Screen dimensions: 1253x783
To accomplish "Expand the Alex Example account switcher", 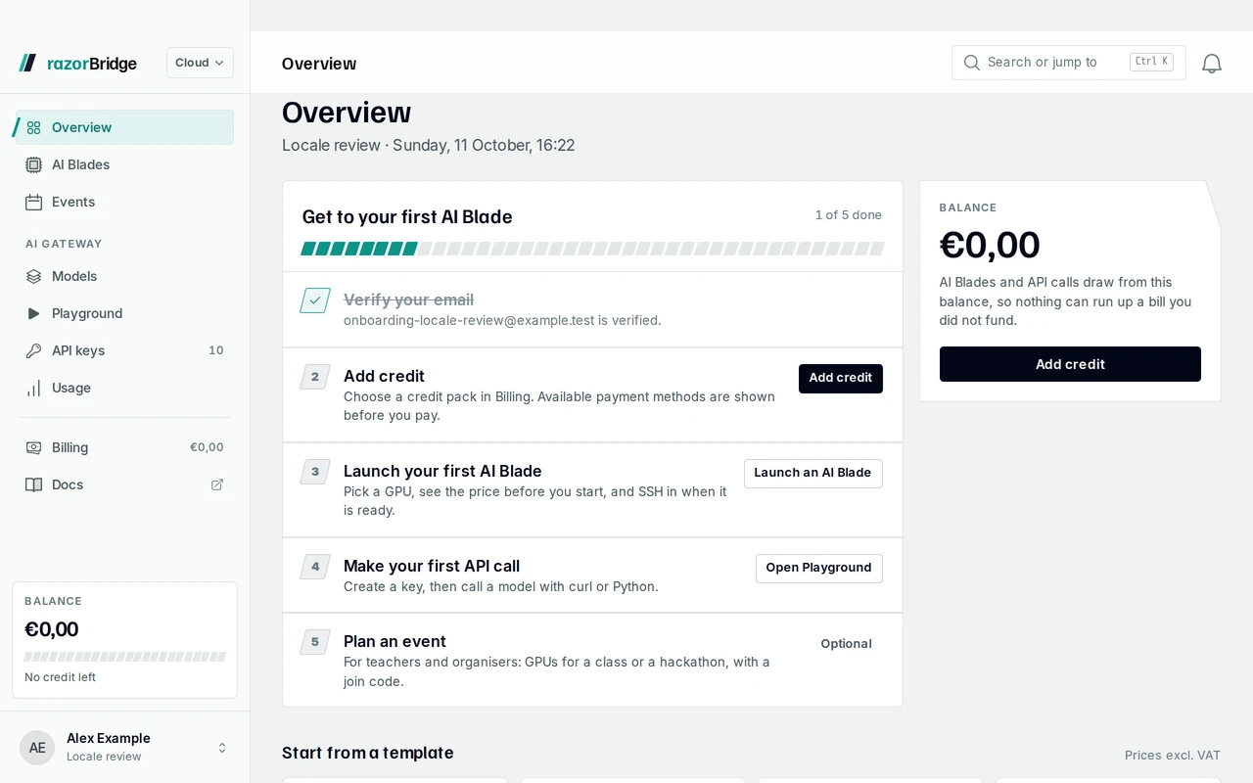I will pos(125,748).
